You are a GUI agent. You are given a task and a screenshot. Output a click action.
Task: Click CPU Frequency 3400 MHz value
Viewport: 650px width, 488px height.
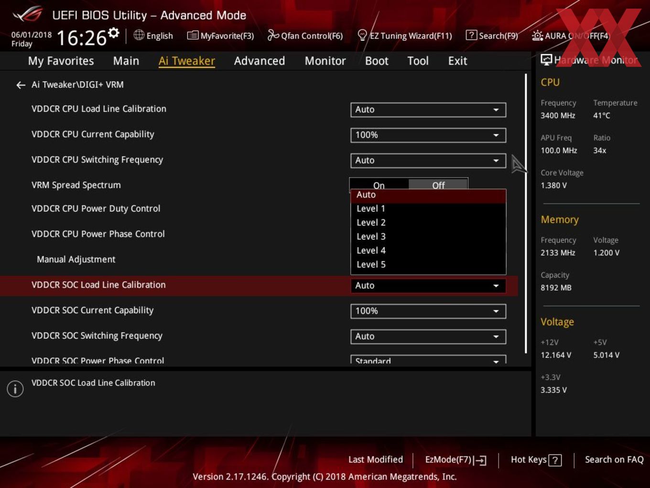[x=558, y=115]
